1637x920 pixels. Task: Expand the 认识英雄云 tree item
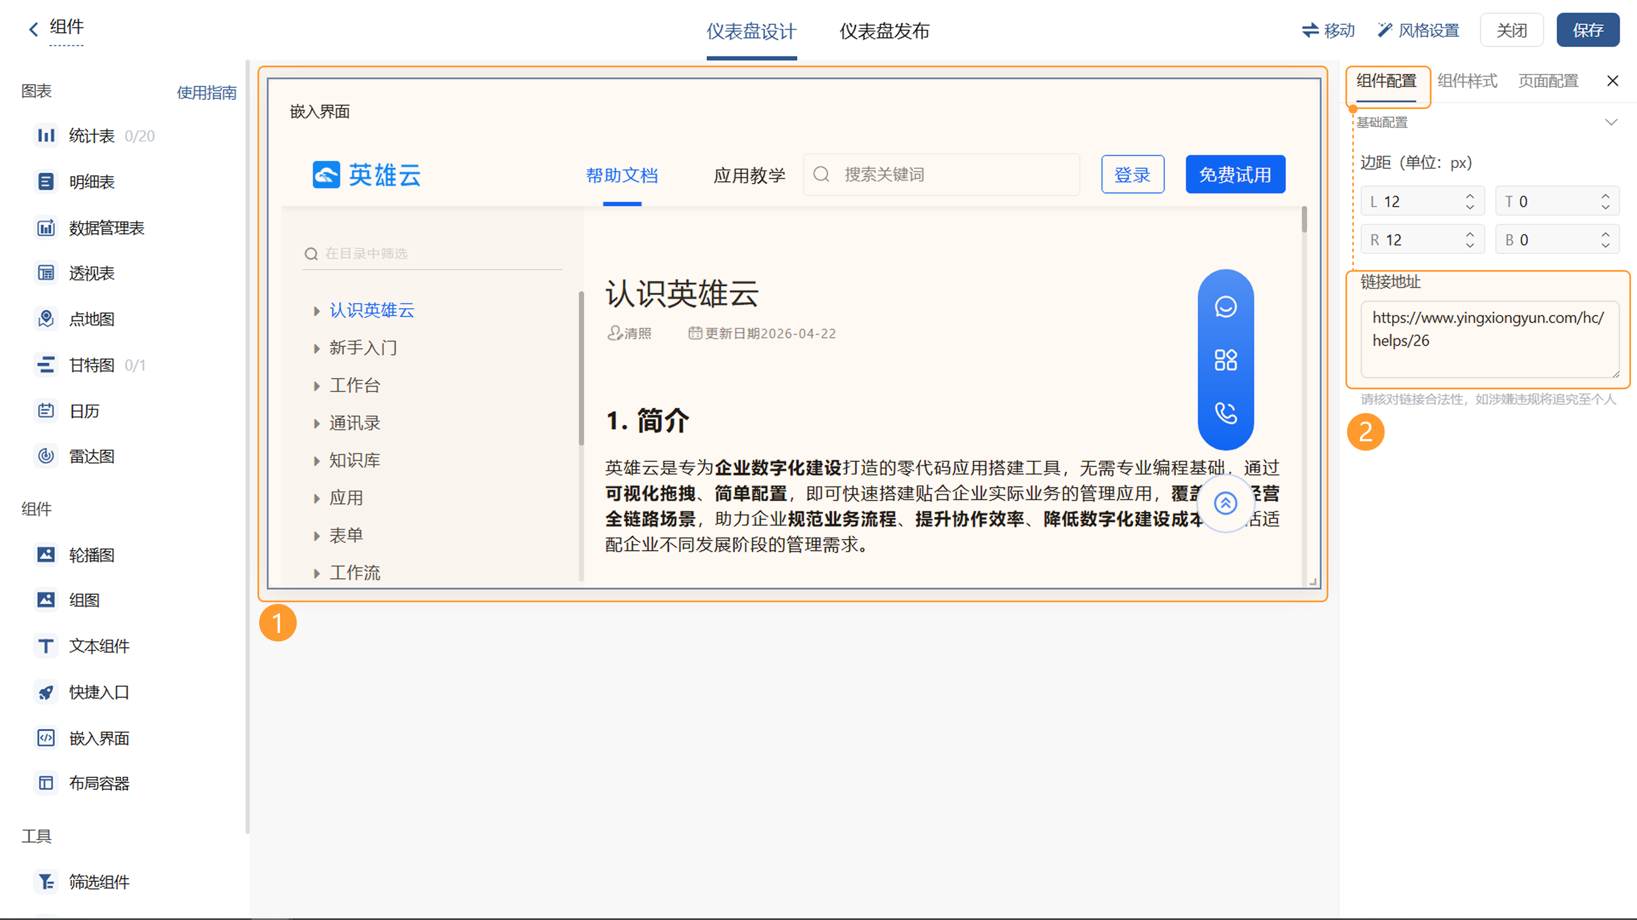pyautogui.click(x=316, y=310)
